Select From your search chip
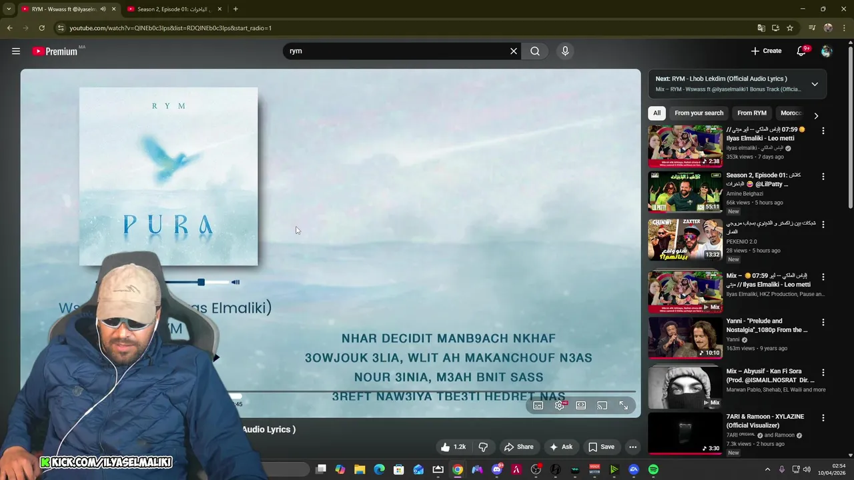This screenshot has height=480, width=854. click(699, 113)
